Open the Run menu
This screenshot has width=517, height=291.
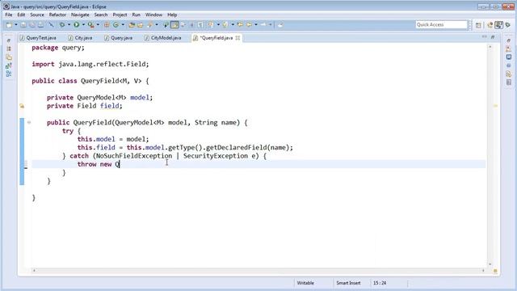coord(137,15)
